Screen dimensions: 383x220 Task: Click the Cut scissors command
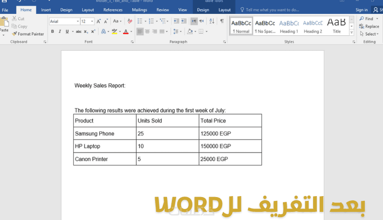coord(18,19)
